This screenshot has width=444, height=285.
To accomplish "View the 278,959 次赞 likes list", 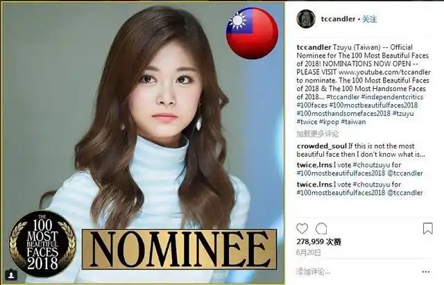I will click(x=319, y=242).
